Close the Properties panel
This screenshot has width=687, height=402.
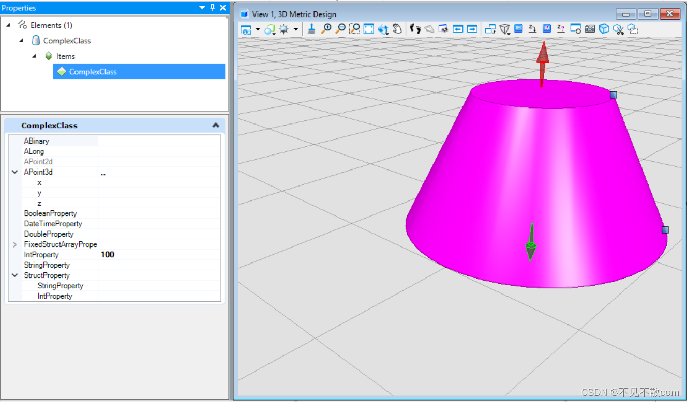(x=223, y=8)
